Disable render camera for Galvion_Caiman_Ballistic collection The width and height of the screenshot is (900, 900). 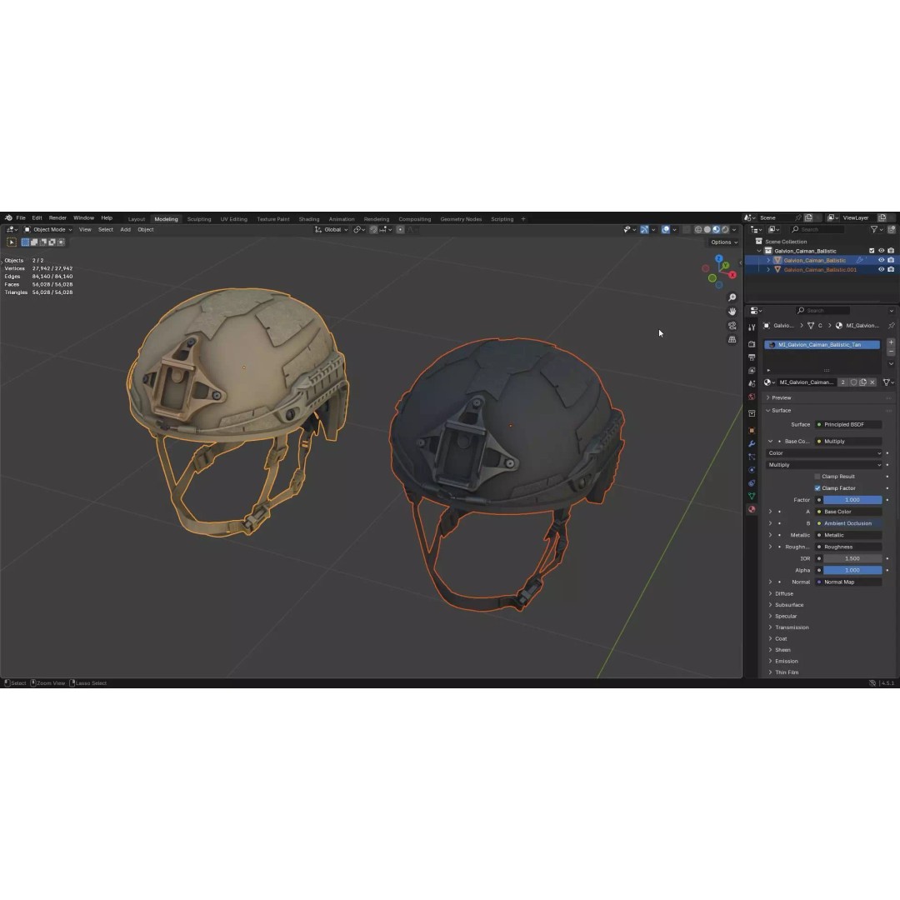pos(891,251)
